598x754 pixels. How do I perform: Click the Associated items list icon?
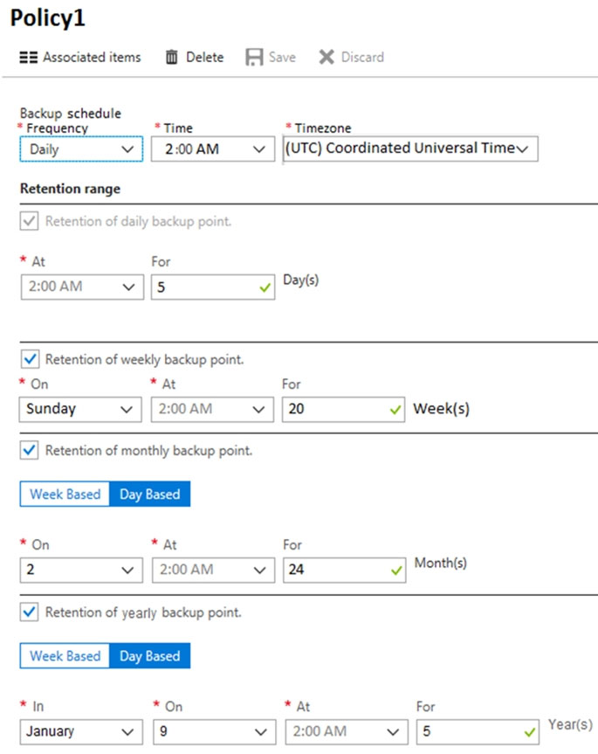(29, 58)
